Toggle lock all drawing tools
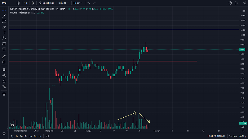 tap(4, 81)
